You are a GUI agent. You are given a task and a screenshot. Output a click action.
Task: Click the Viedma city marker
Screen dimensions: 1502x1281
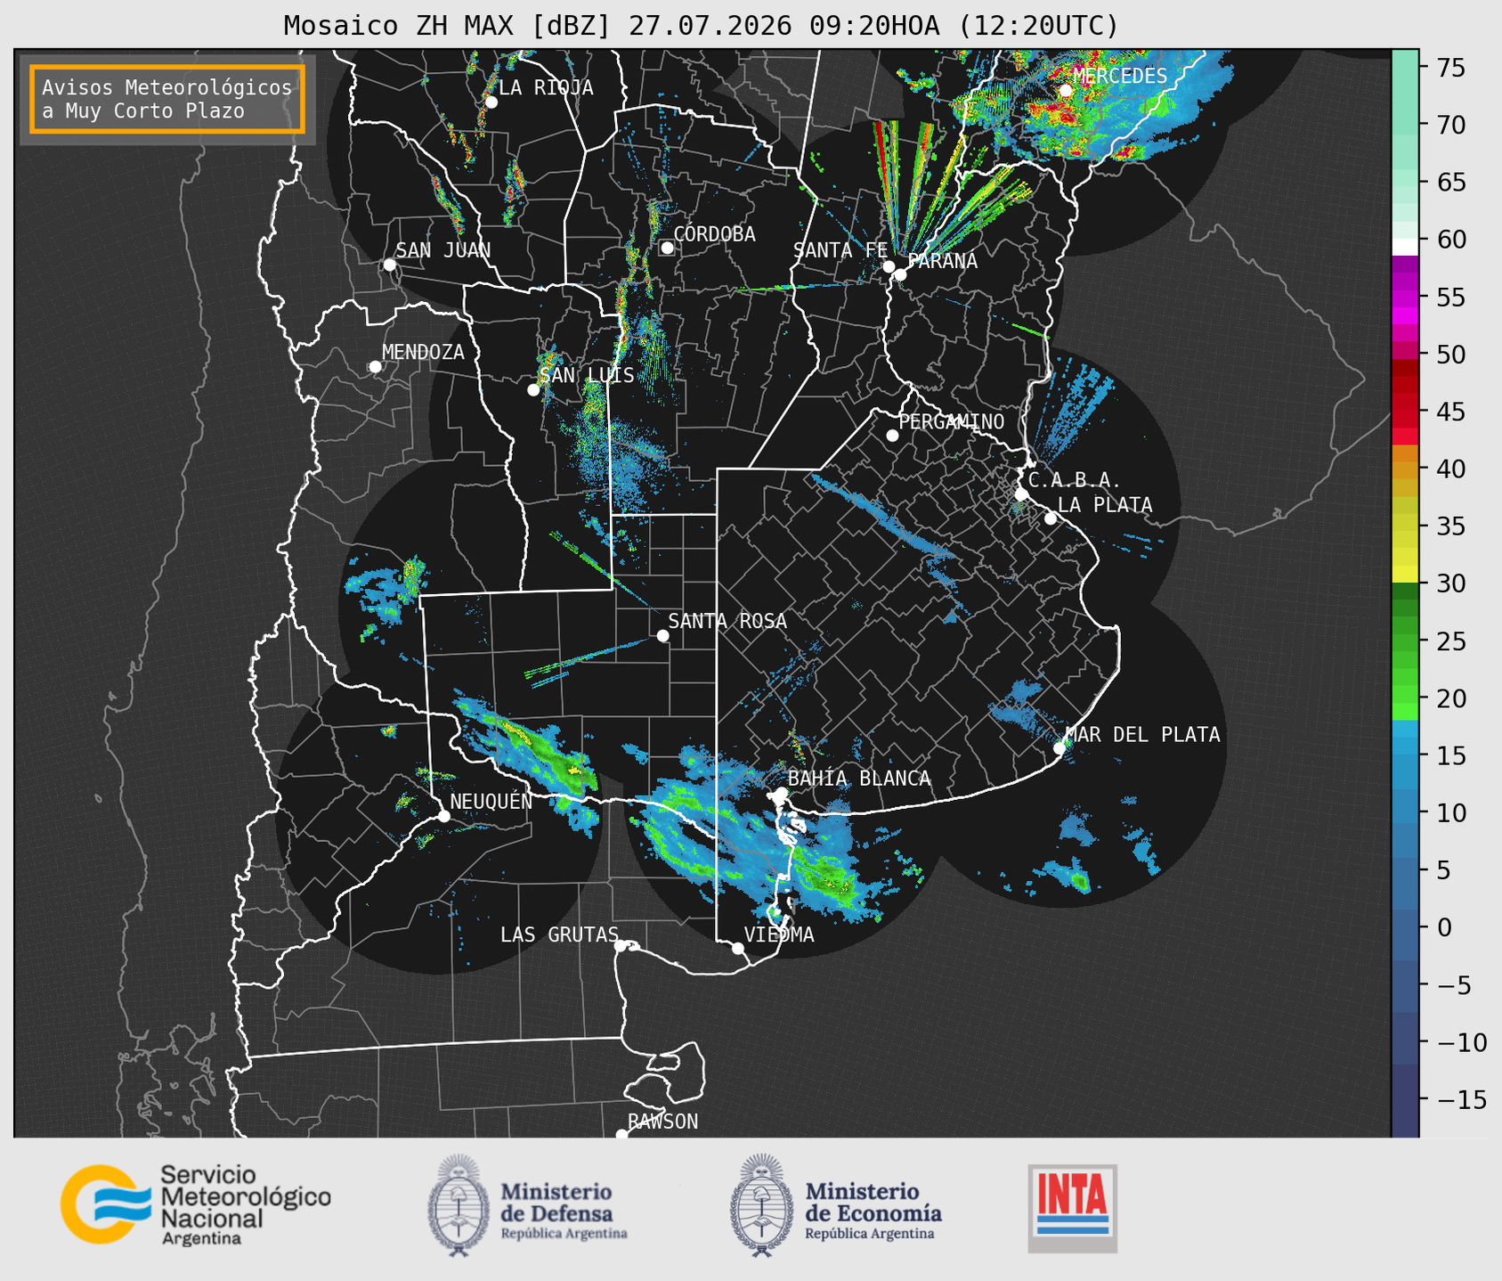[x=738, y=948]
